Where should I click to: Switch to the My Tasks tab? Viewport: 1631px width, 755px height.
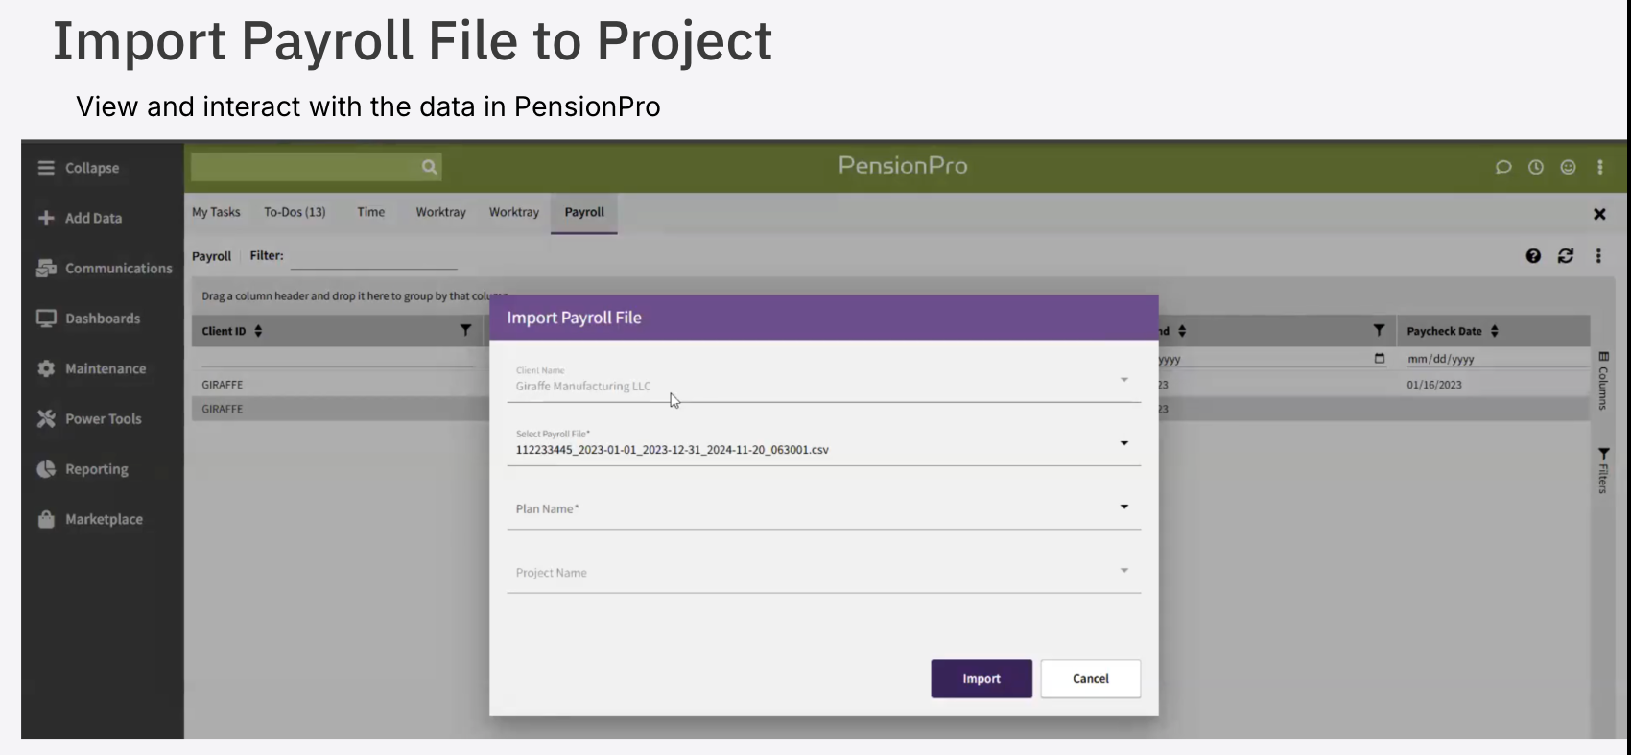(216, 212)
